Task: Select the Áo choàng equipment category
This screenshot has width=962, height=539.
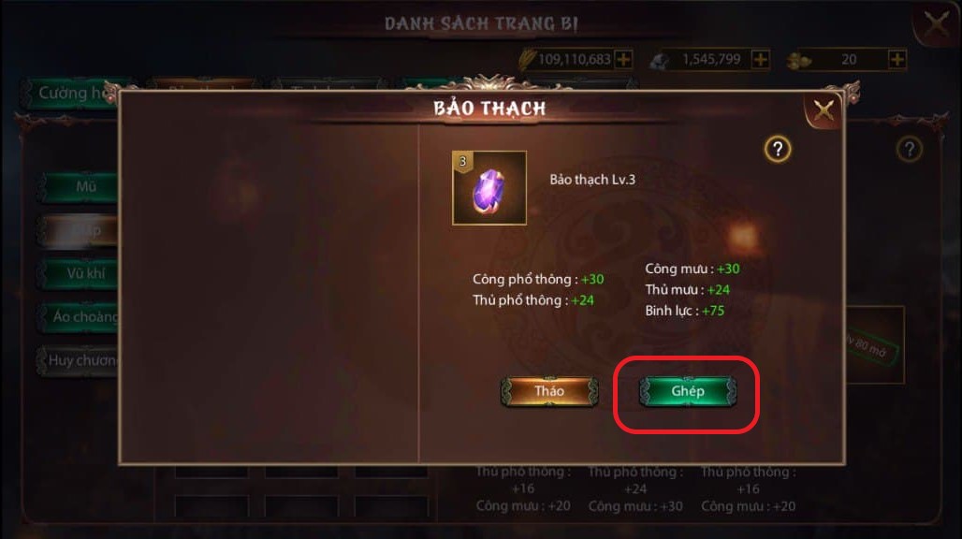Action: click(x=80, y=316)
